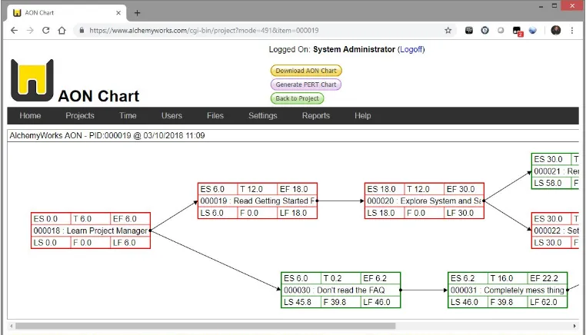Click 'ES 6.0' cell in node 000019
The width and height of the screenshot is (586, 335).
pos(218,189)
